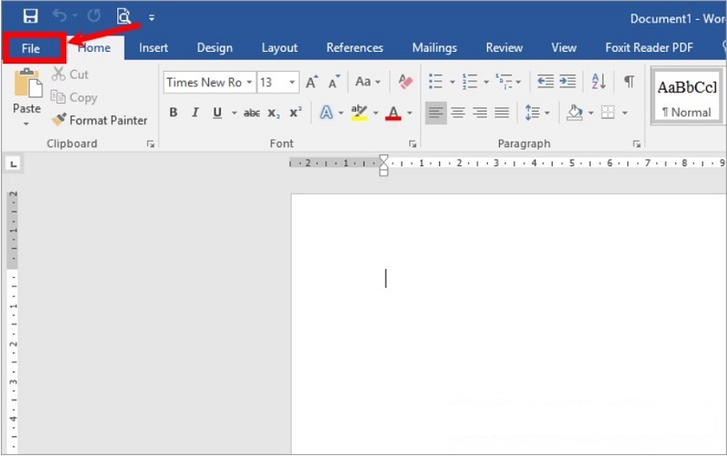Open the File tab

point(31,48)
